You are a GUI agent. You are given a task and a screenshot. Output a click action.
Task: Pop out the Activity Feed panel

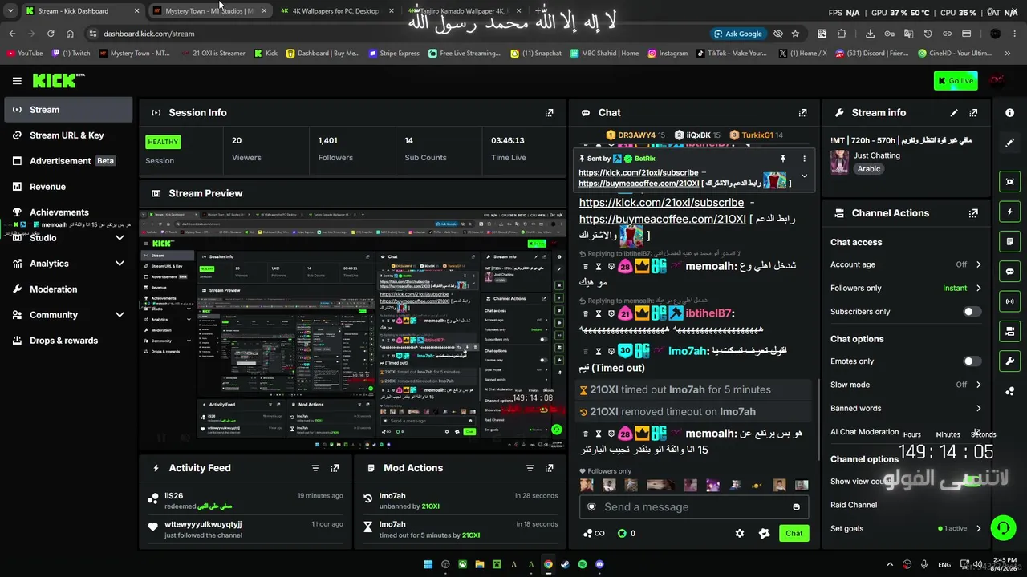(x=335, y=468)
